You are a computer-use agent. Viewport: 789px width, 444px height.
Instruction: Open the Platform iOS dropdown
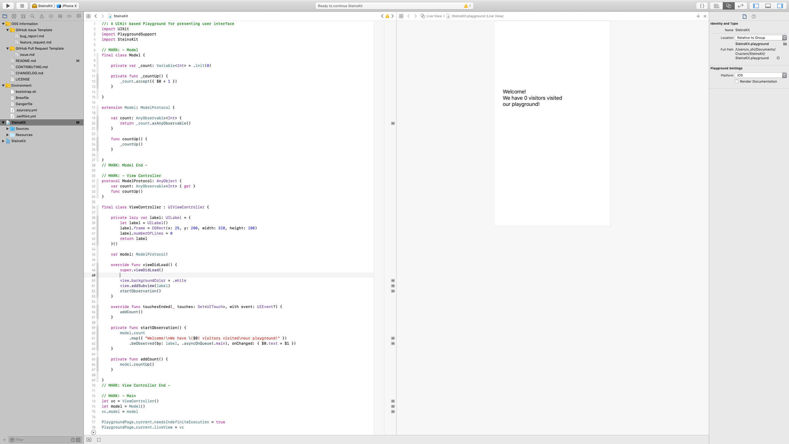(759, 75)
